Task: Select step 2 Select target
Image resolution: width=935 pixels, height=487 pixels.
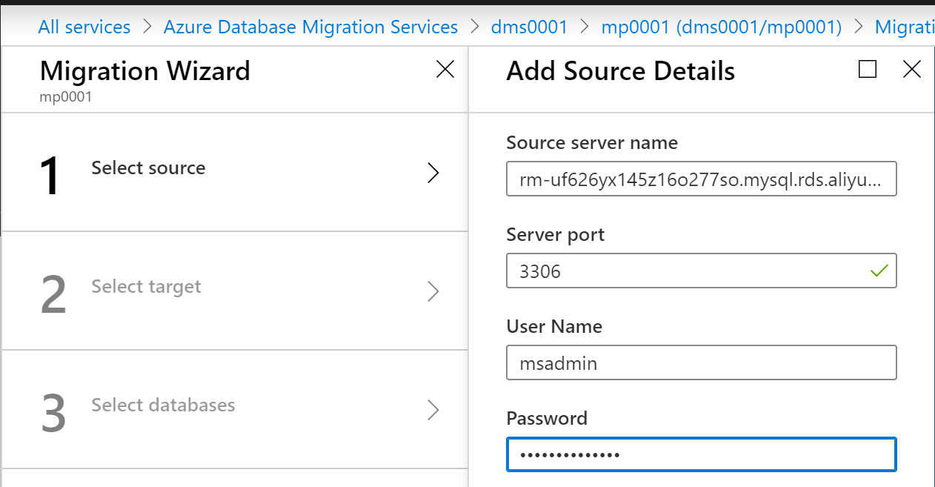Action: point(146,287)
